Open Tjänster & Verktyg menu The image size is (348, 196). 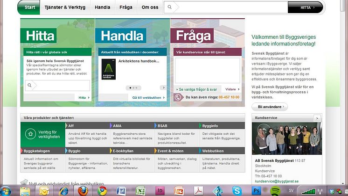[x=65, y=7]
